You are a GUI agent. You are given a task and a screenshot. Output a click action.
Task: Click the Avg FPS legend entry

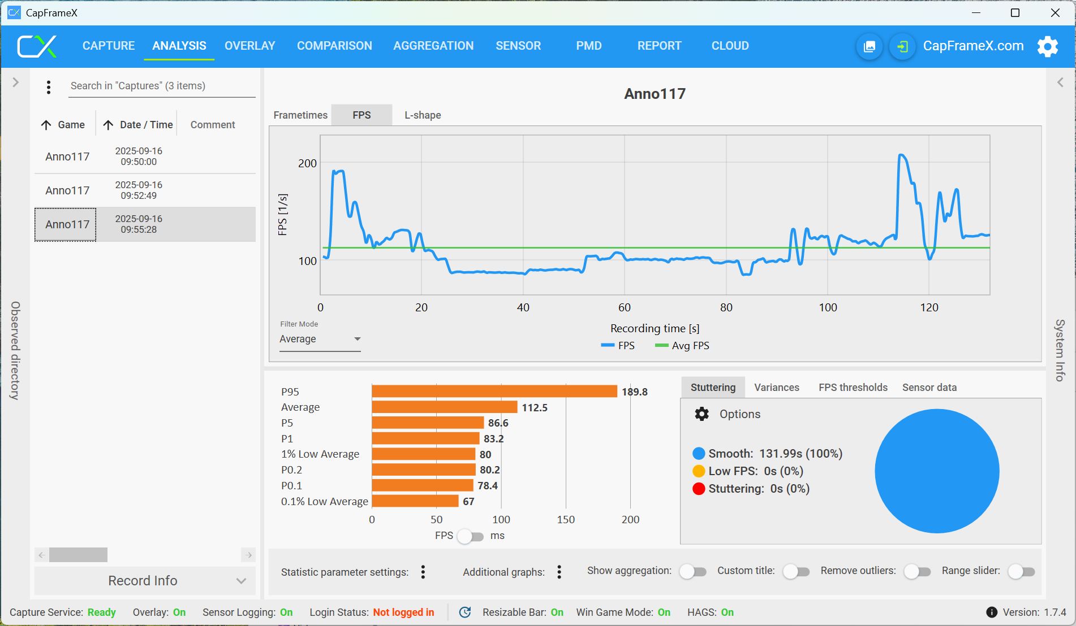pos(682,346)
